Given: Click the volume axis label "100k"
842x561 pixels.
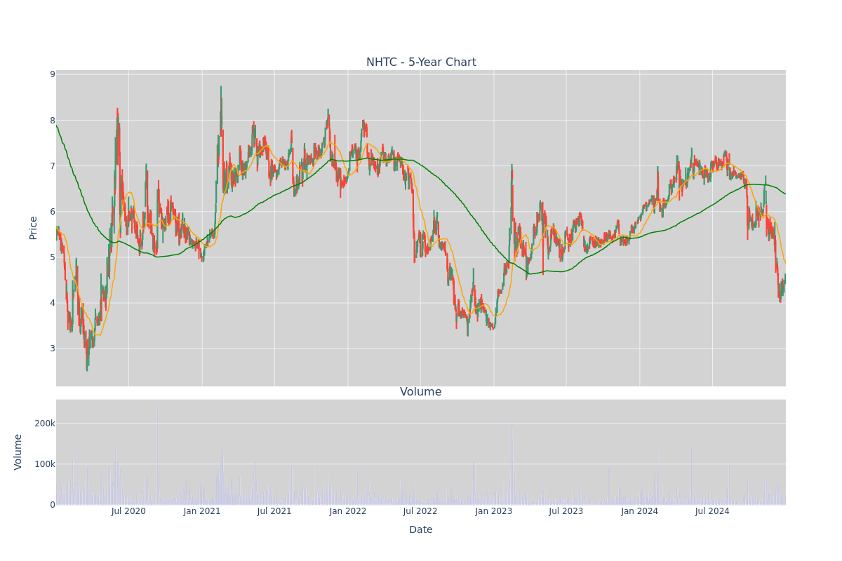Looking at the screenshot, I should tap(45, 464).
